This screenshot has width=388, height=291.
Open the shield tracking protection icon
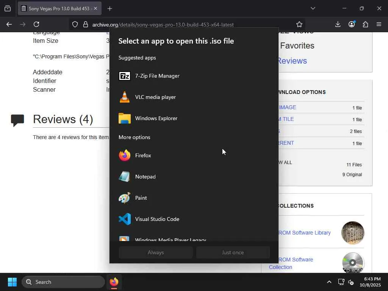click(x=75, y=24)
